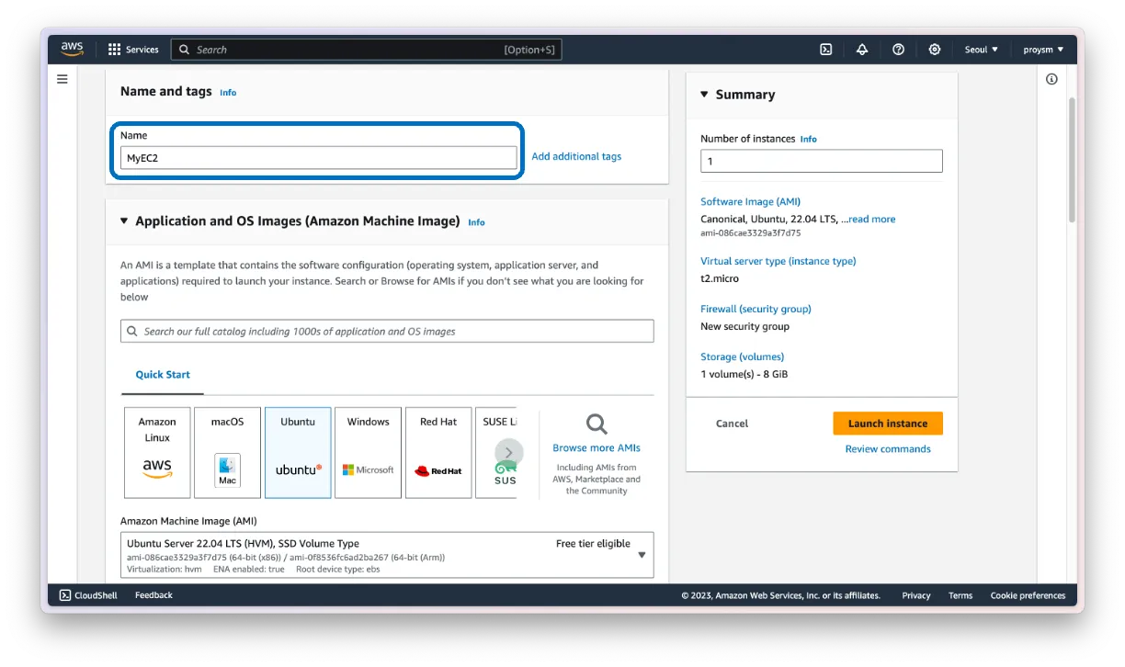This screenshot has height=667, width=1125.
Task: Collapse the Summary panel
Action: coord(705,95)
